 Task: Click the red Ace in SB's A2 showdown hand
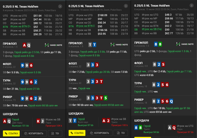pyautogui.click(x=104, y=121)
